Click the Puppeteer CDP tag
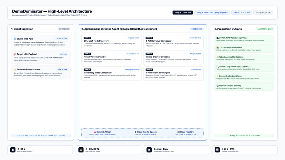The width and height of the screenshot is (285, 160). pyautogui.click(x=134, y=38)
